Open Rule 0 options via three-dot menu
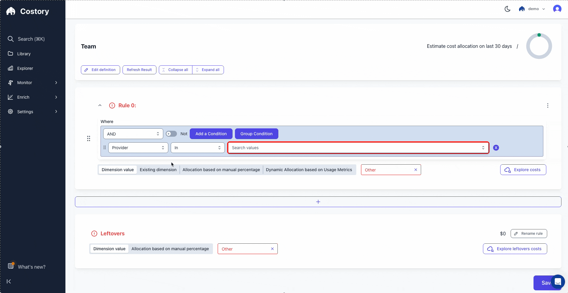 pyautogui.click(x=547, y=105)
